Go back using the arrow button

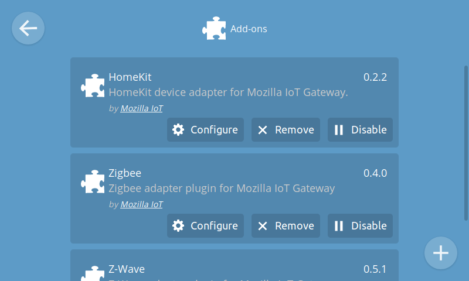[x=28, y=28]
